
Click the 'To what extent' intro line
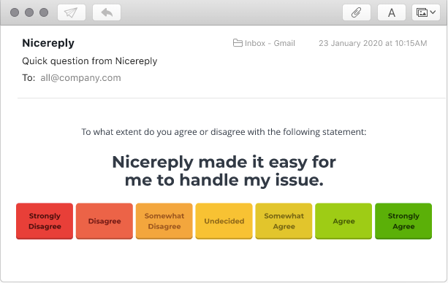(x=224, y=132)
